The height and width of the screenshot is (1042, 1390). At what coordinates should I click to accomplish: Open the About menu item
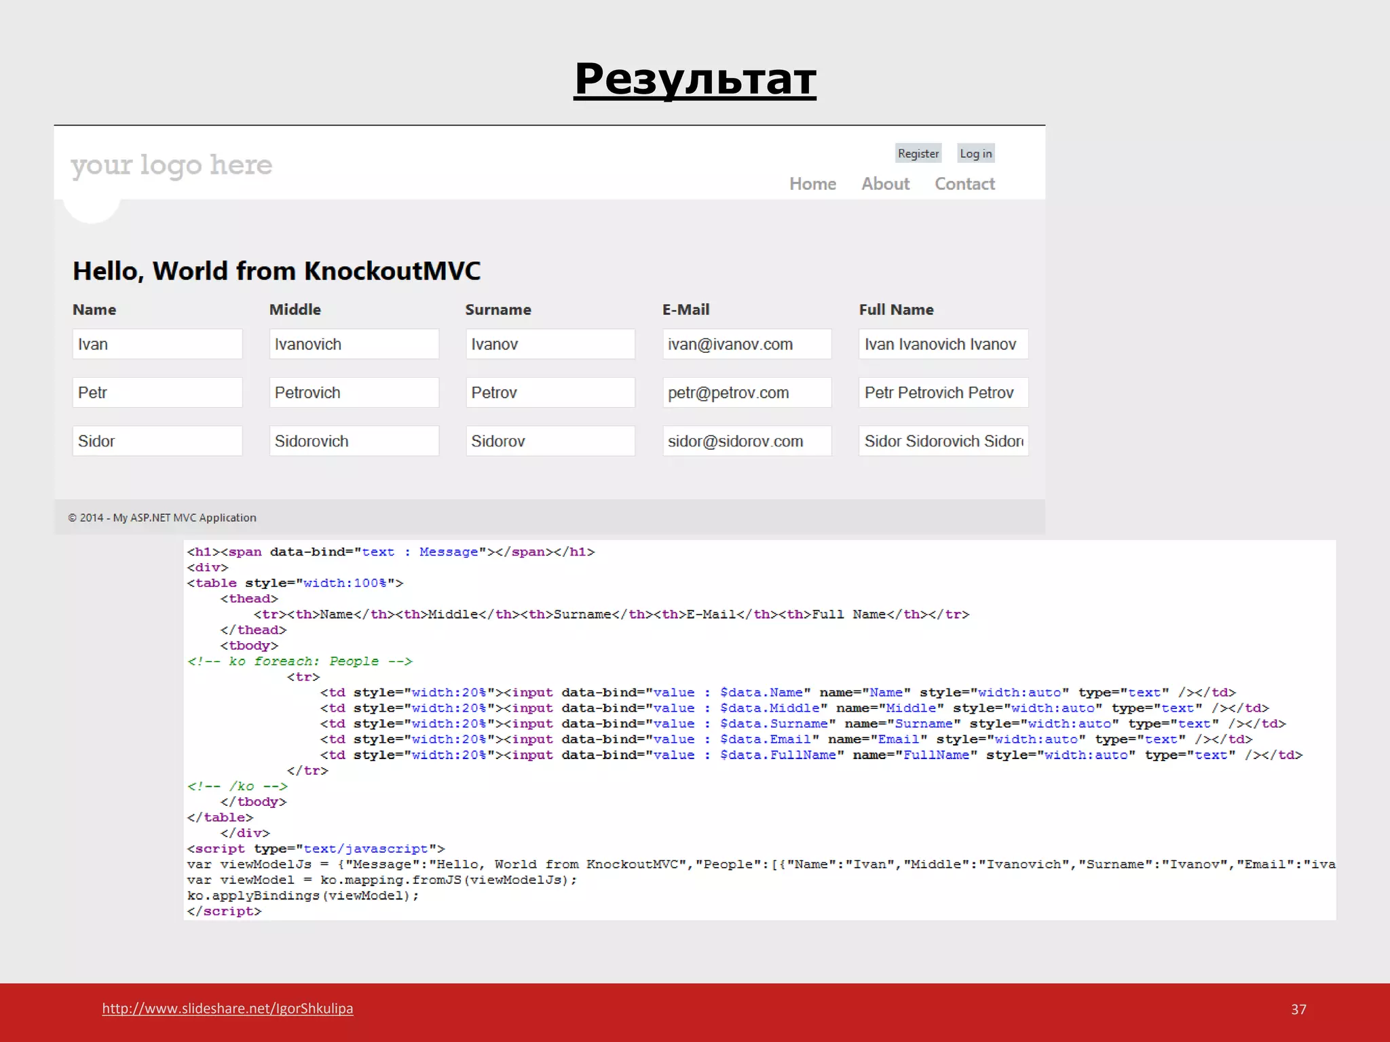pos(885,184)
